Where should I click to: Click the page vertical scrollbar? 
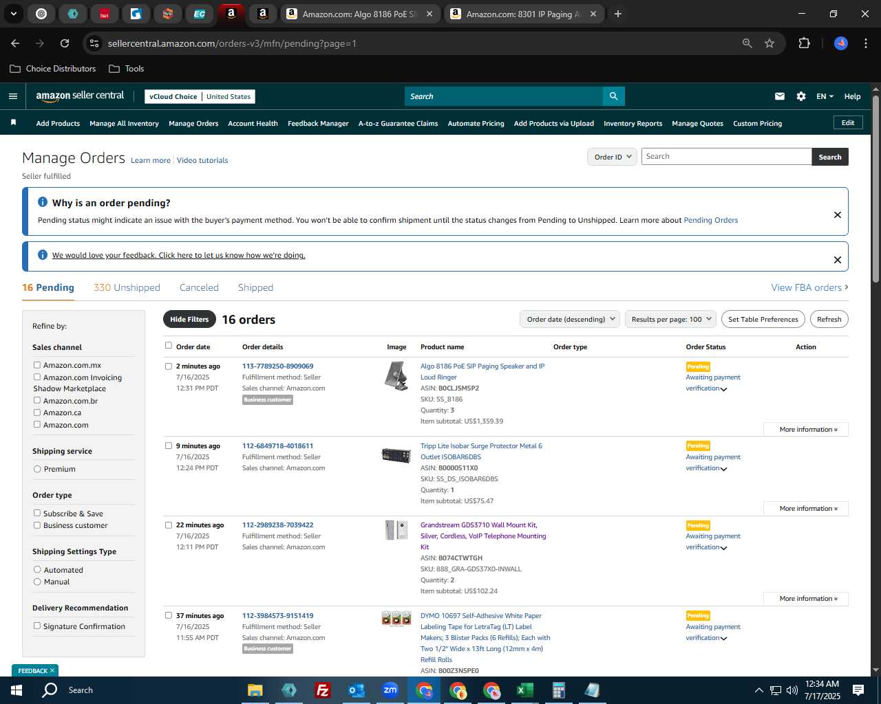[x=875, y=189]
